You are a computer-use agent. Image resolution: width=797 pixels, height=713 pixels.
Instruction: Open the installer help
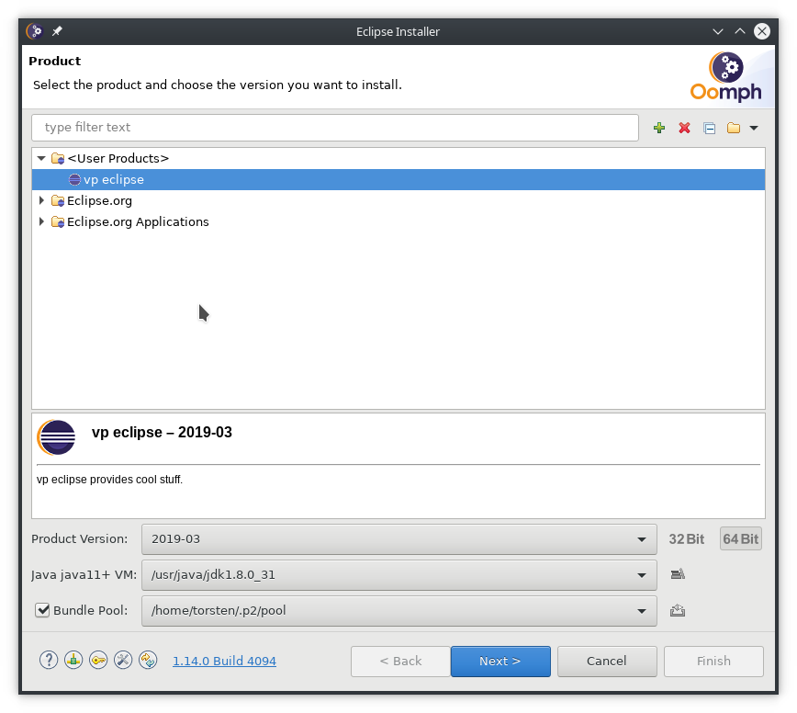click(x=49, y=660)
